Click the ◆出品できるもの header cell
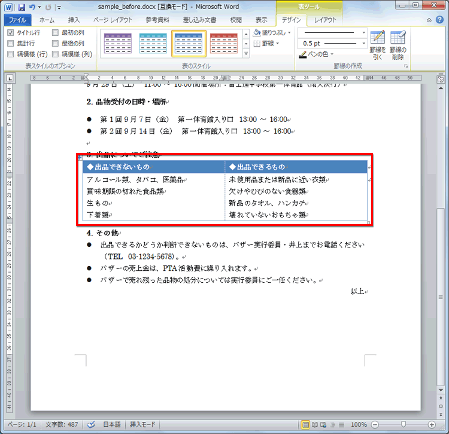This screenshot has height=434, width=449. (x=296, y=167)
